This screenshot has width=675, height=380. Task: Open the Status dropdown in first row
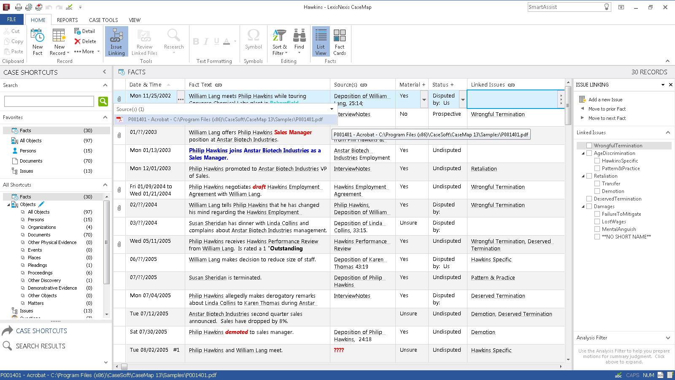pyautogui.click(x=463, y=100)
